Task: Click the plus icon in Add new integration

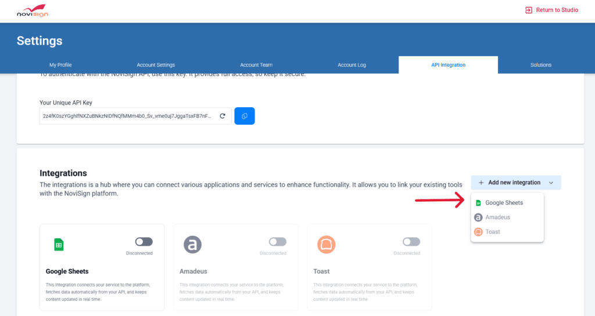Action: click(x=481, y=183)
